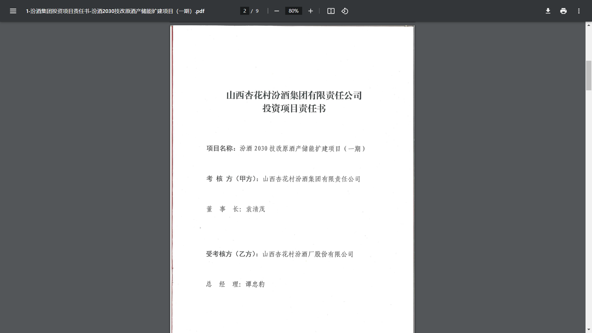Click the zoom out minus icon
The height and width of the screenshot is (333, 592).
(277, 11)
